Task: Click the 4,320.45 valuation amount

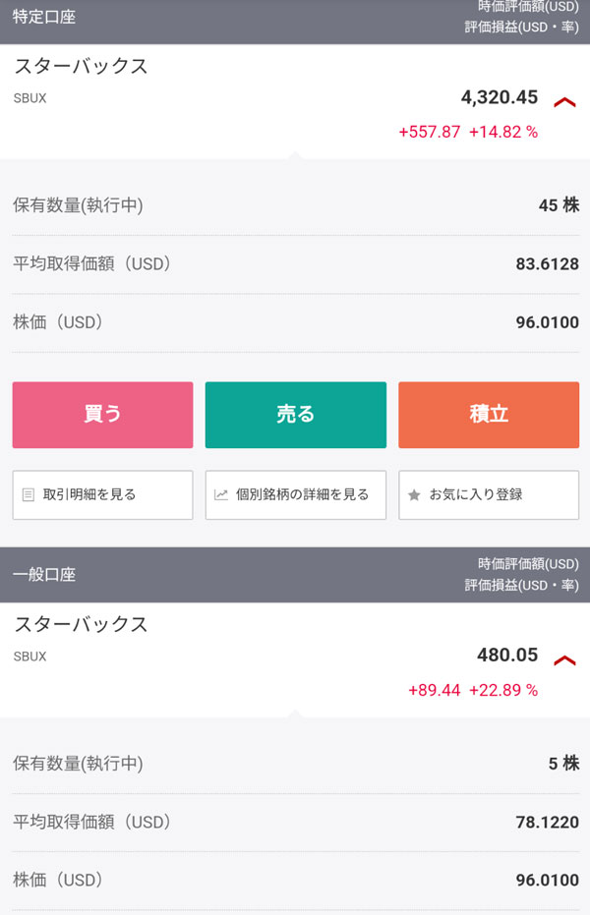Action: click(x=499, y=97)
